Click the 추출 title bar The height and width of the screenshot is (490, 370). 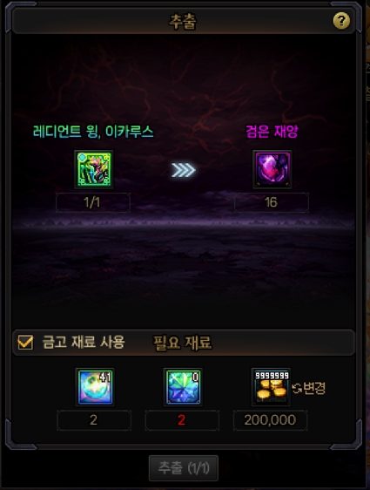[183, 21]
